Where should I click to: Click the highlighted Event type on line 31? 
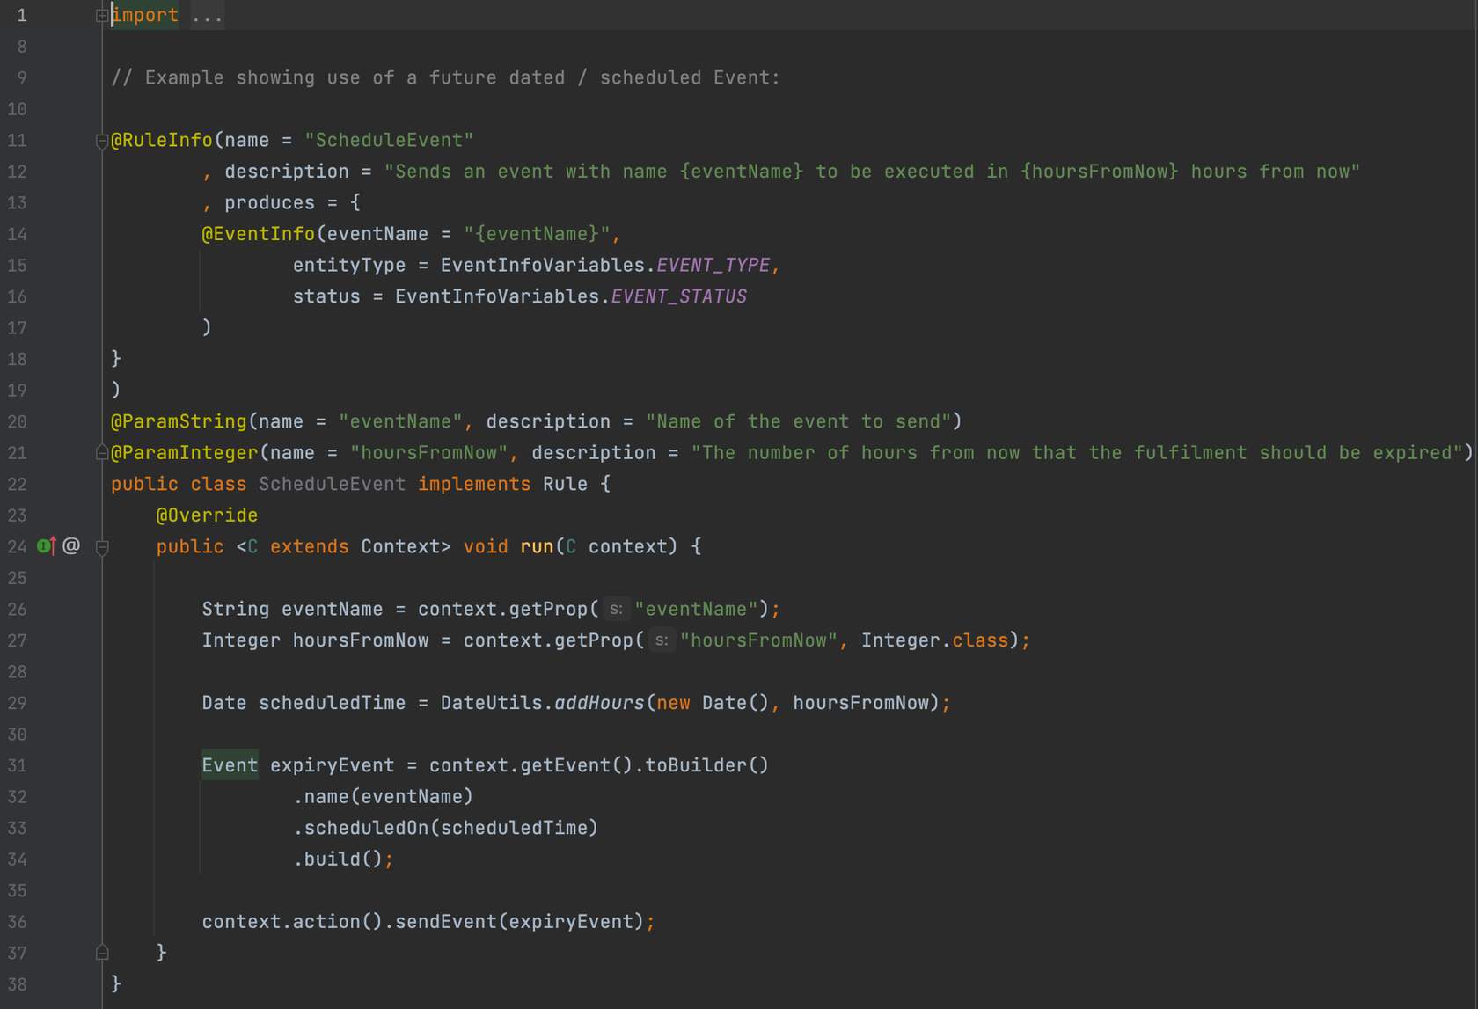(230, 765)
